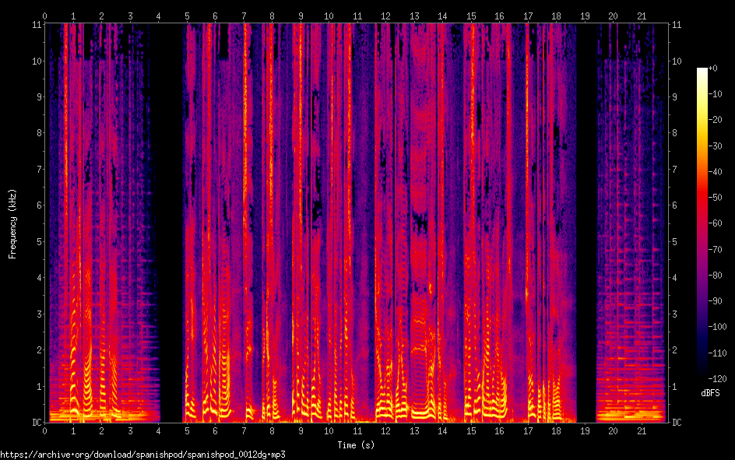The height and width of the screenshot is (460, 735).
Task: Click the '7' kHz tick on the right frequency axis
Action: point(674,169)
